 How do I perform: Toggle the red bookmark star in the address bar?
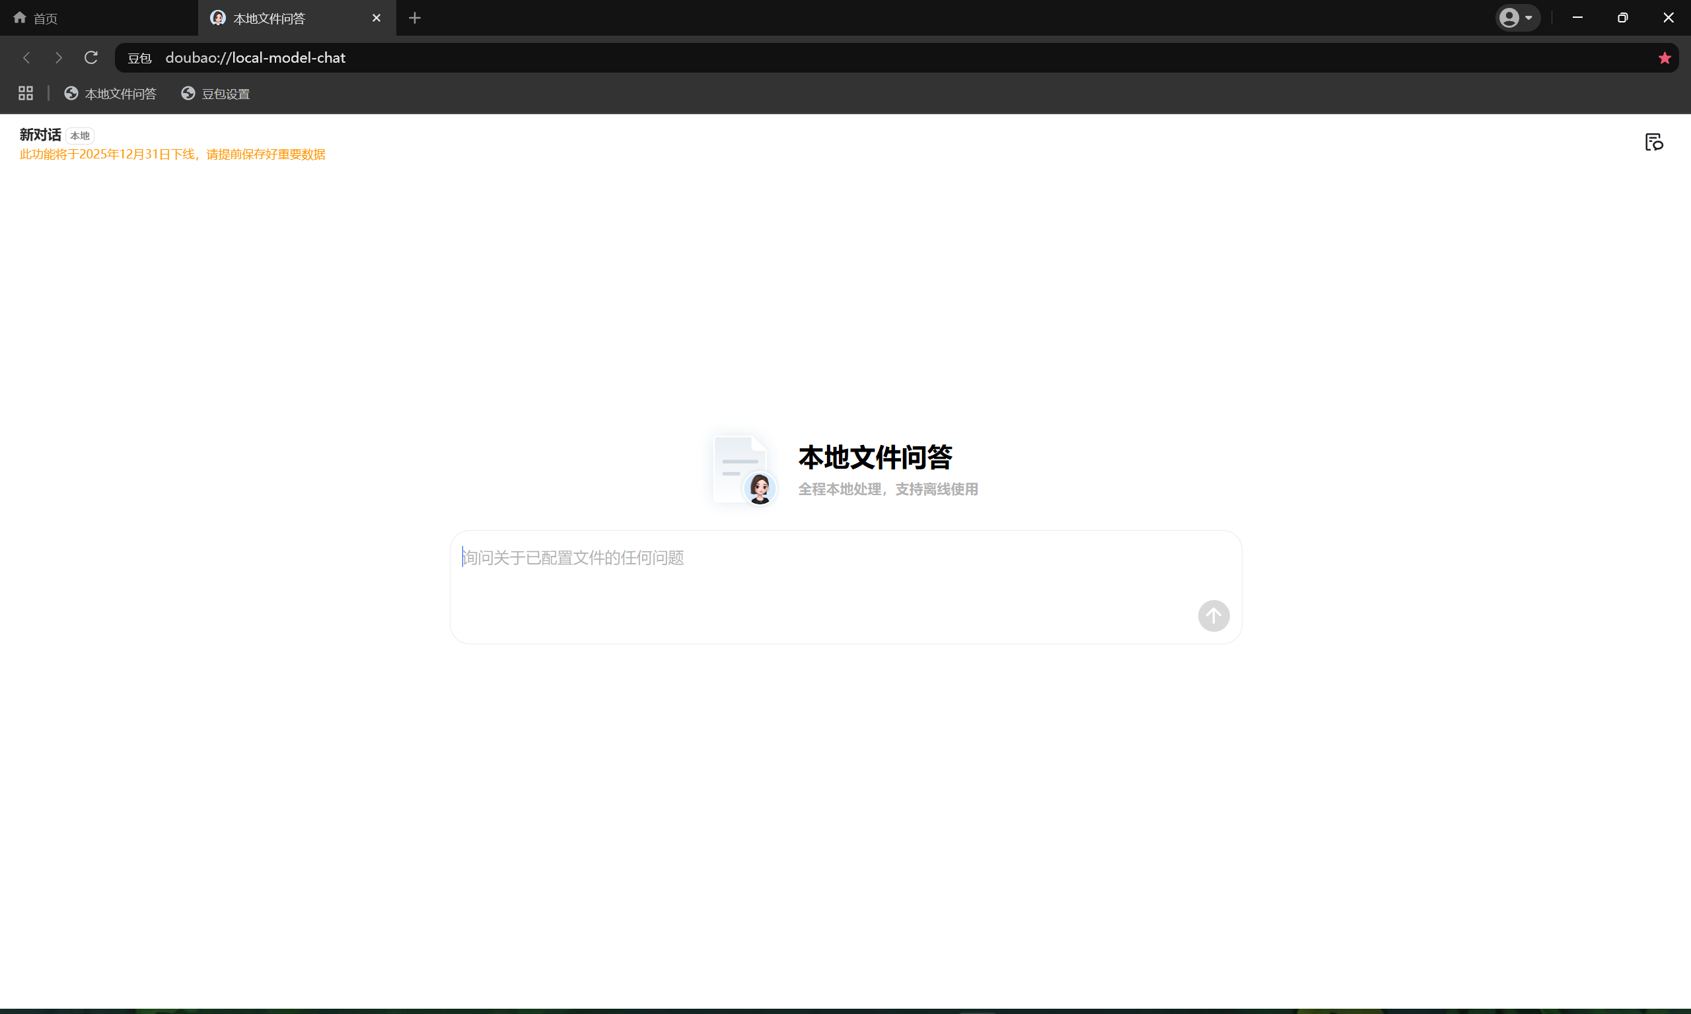(x=1665, y=57)
